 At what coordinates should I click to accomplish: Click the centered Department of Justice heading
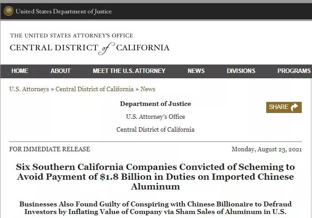[156, 104]
